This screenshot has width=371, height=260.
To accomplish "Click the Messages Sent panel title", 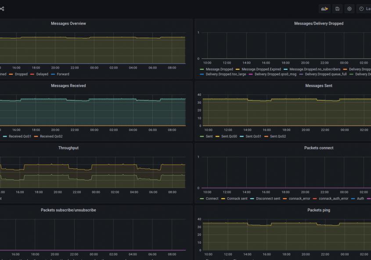I will pyautogui.click(x=319, y=86).
